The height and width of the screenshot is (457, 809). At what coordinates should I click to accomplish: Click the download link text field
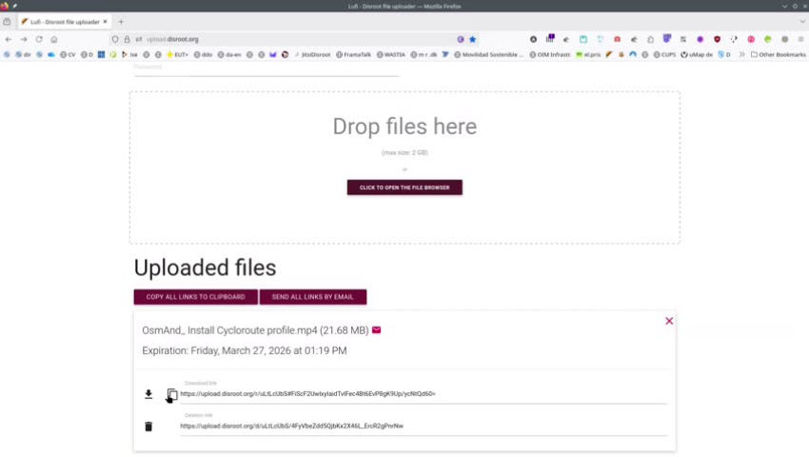click(419, 394)
